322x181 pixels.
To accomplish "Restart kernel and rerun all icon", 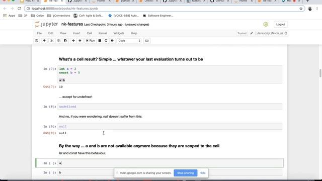I will click(x=112, y=41).
